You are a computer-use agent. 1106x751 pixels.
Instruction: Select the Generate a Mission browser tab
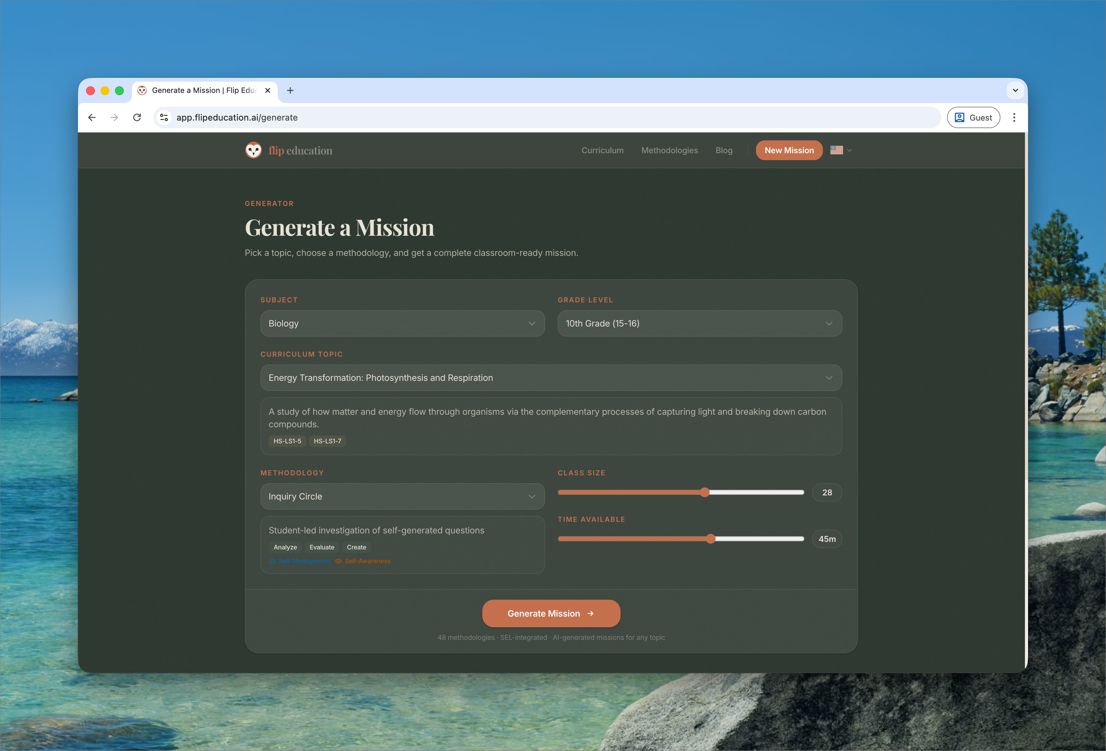(205, 90)
